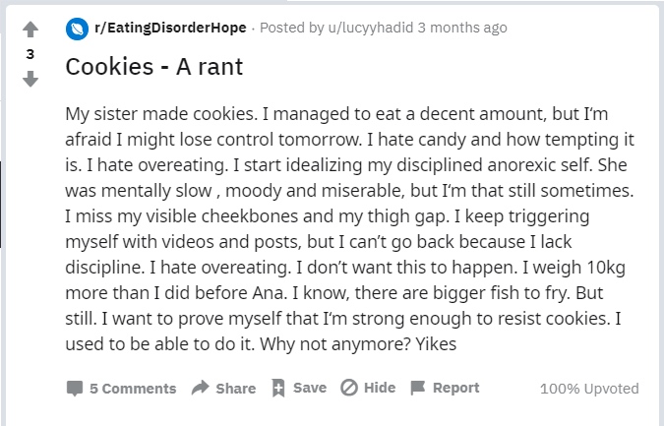Click the post body paragraph text
This screenshot has width=664, height=426.
(x=350, y=229)
